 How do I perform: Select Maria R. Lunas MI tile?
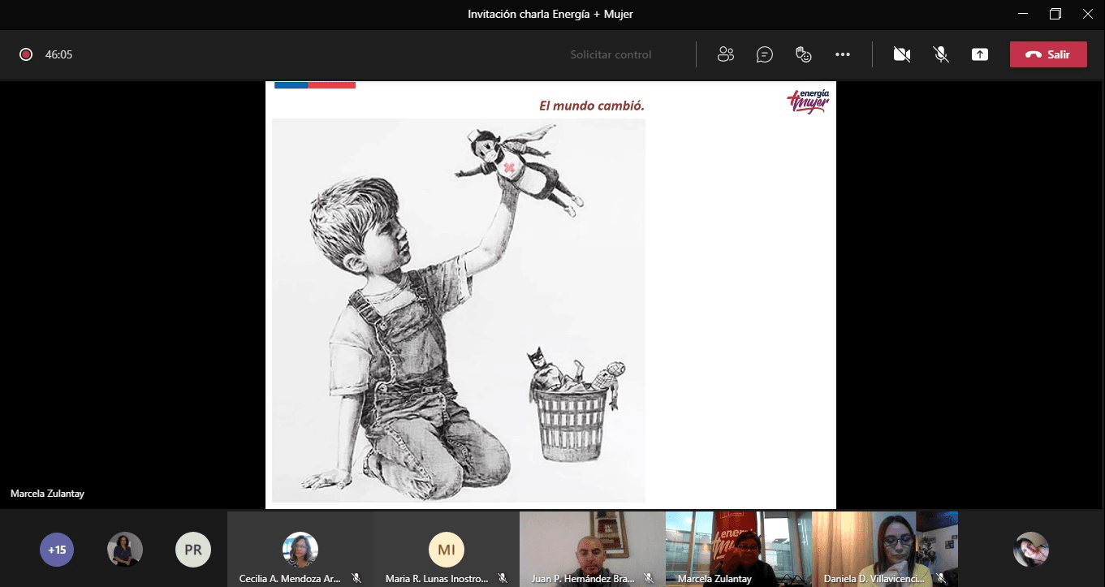pyautogui.click(x=446, y=550)
